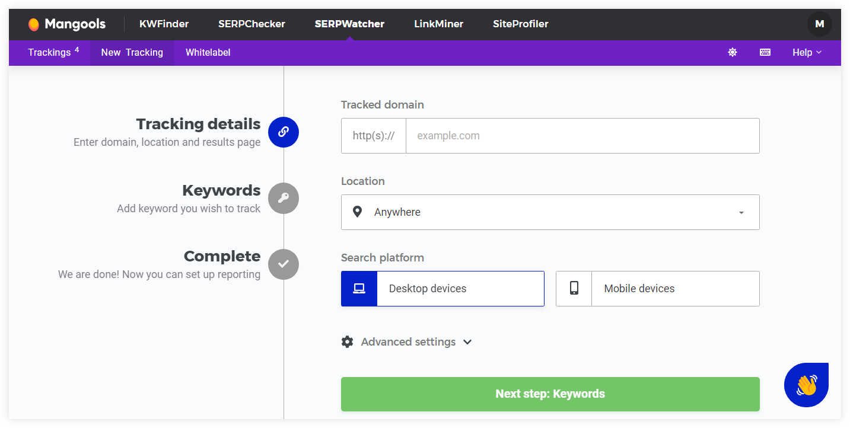850x428 pixels.
Task: Open the Whitelabel section
Action: [x=208, y=52]
